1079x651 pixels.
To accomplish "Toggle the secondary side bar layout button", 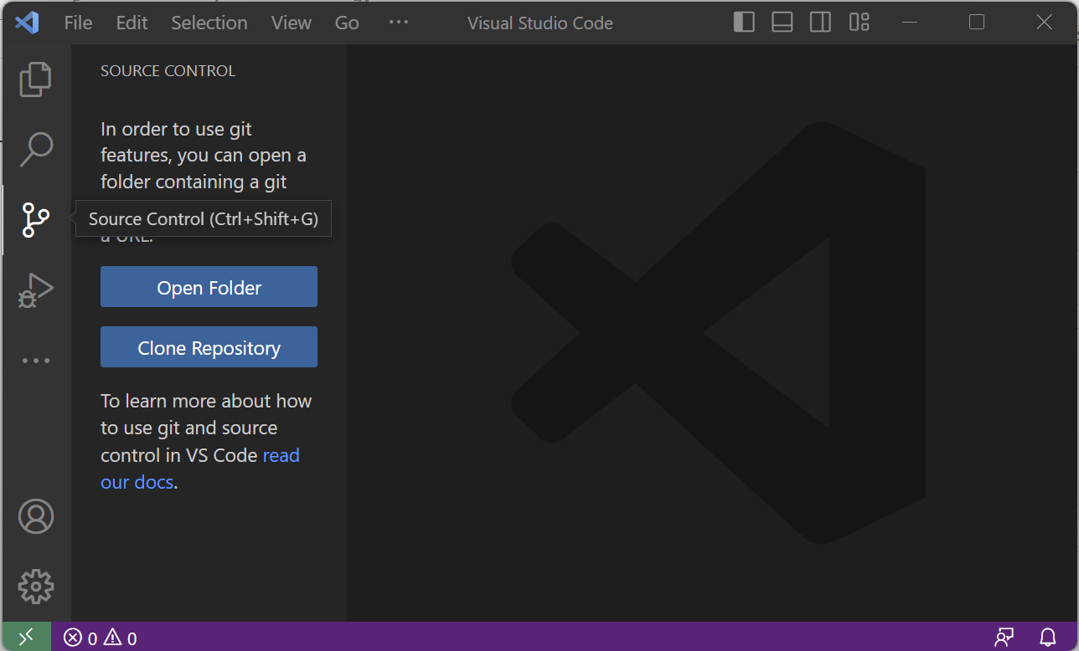I will coord(821,23).
